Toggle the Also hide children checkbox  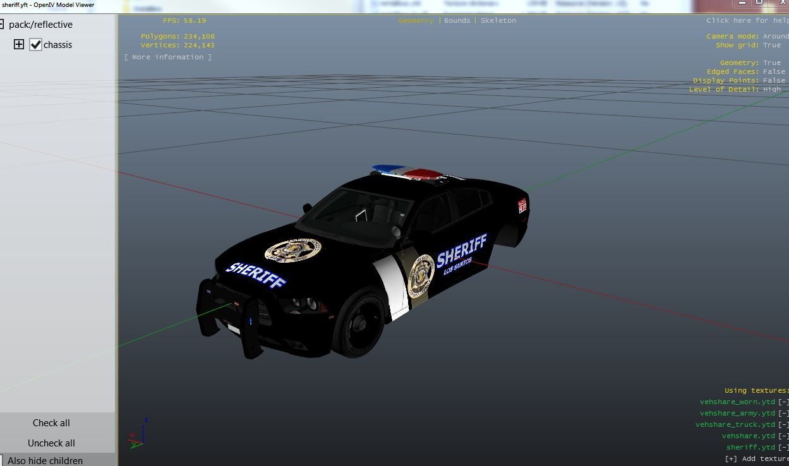tap(1, 460)
